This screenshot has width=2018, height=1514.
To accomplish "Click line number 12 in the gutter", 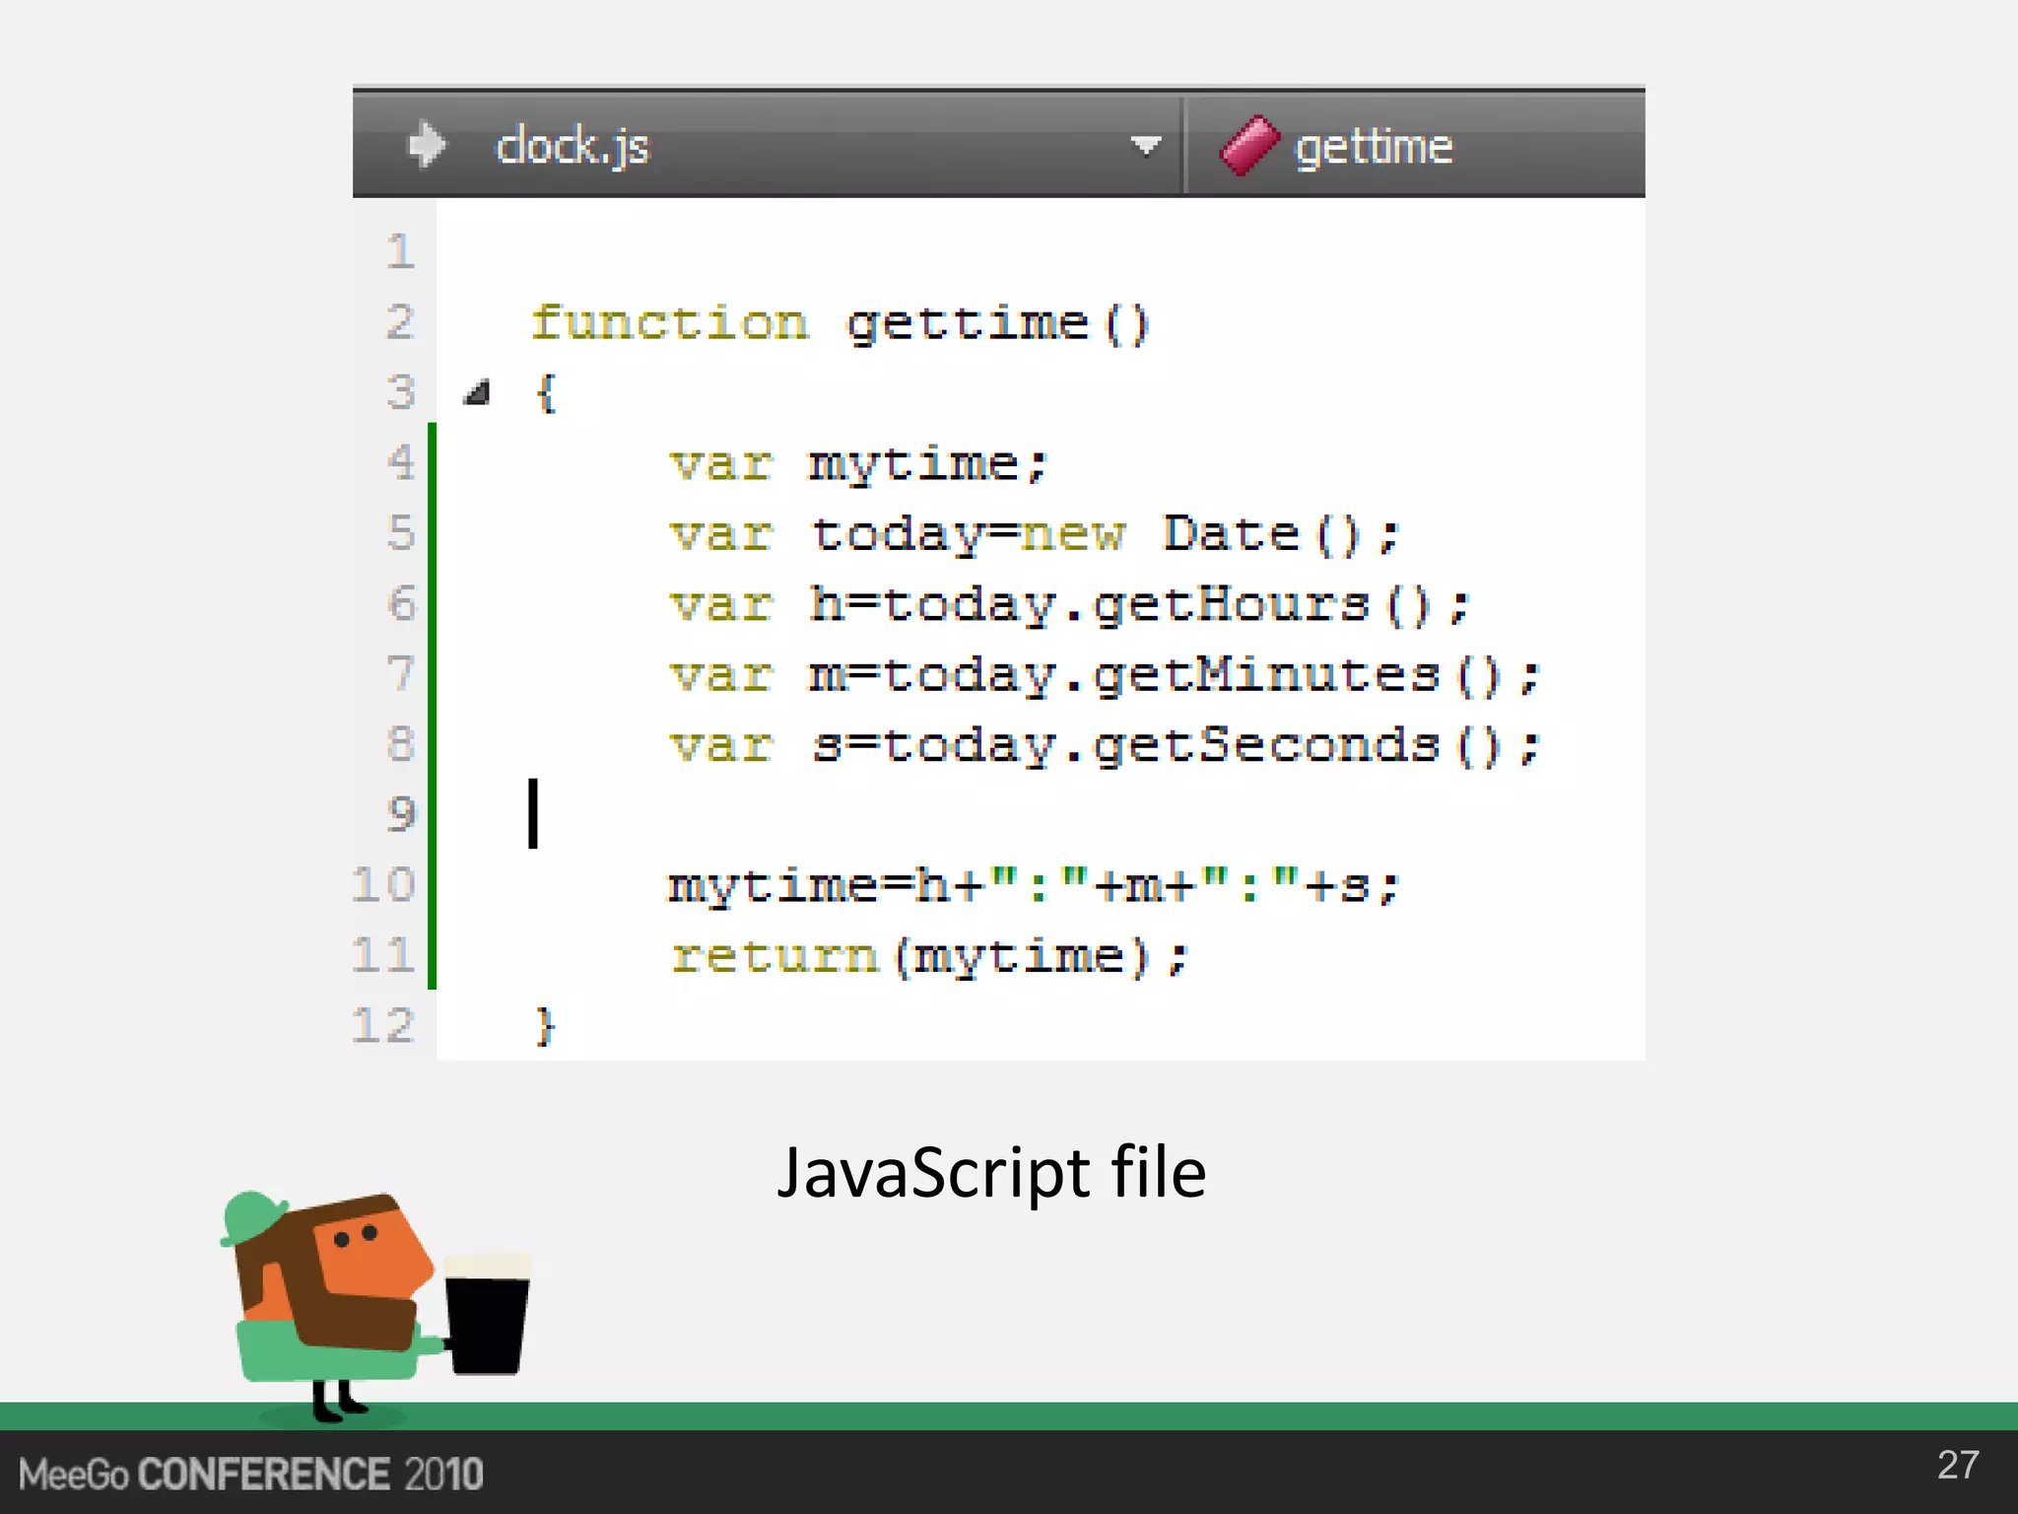I will [384, 1025].
